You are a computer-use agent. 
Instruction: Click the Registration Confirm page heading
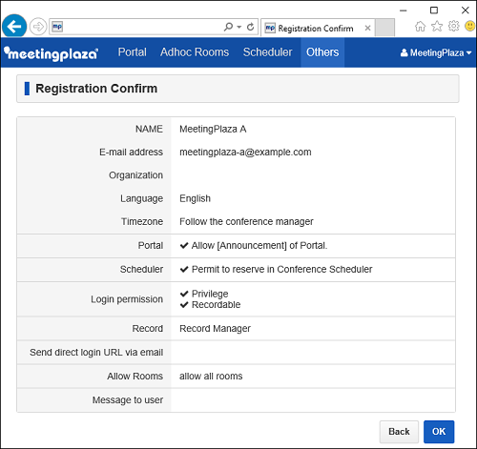pyautogui.click(x=96, y=89)
